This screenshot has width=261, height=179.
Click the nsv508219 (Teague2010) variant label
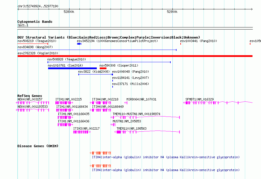point(37,41)
